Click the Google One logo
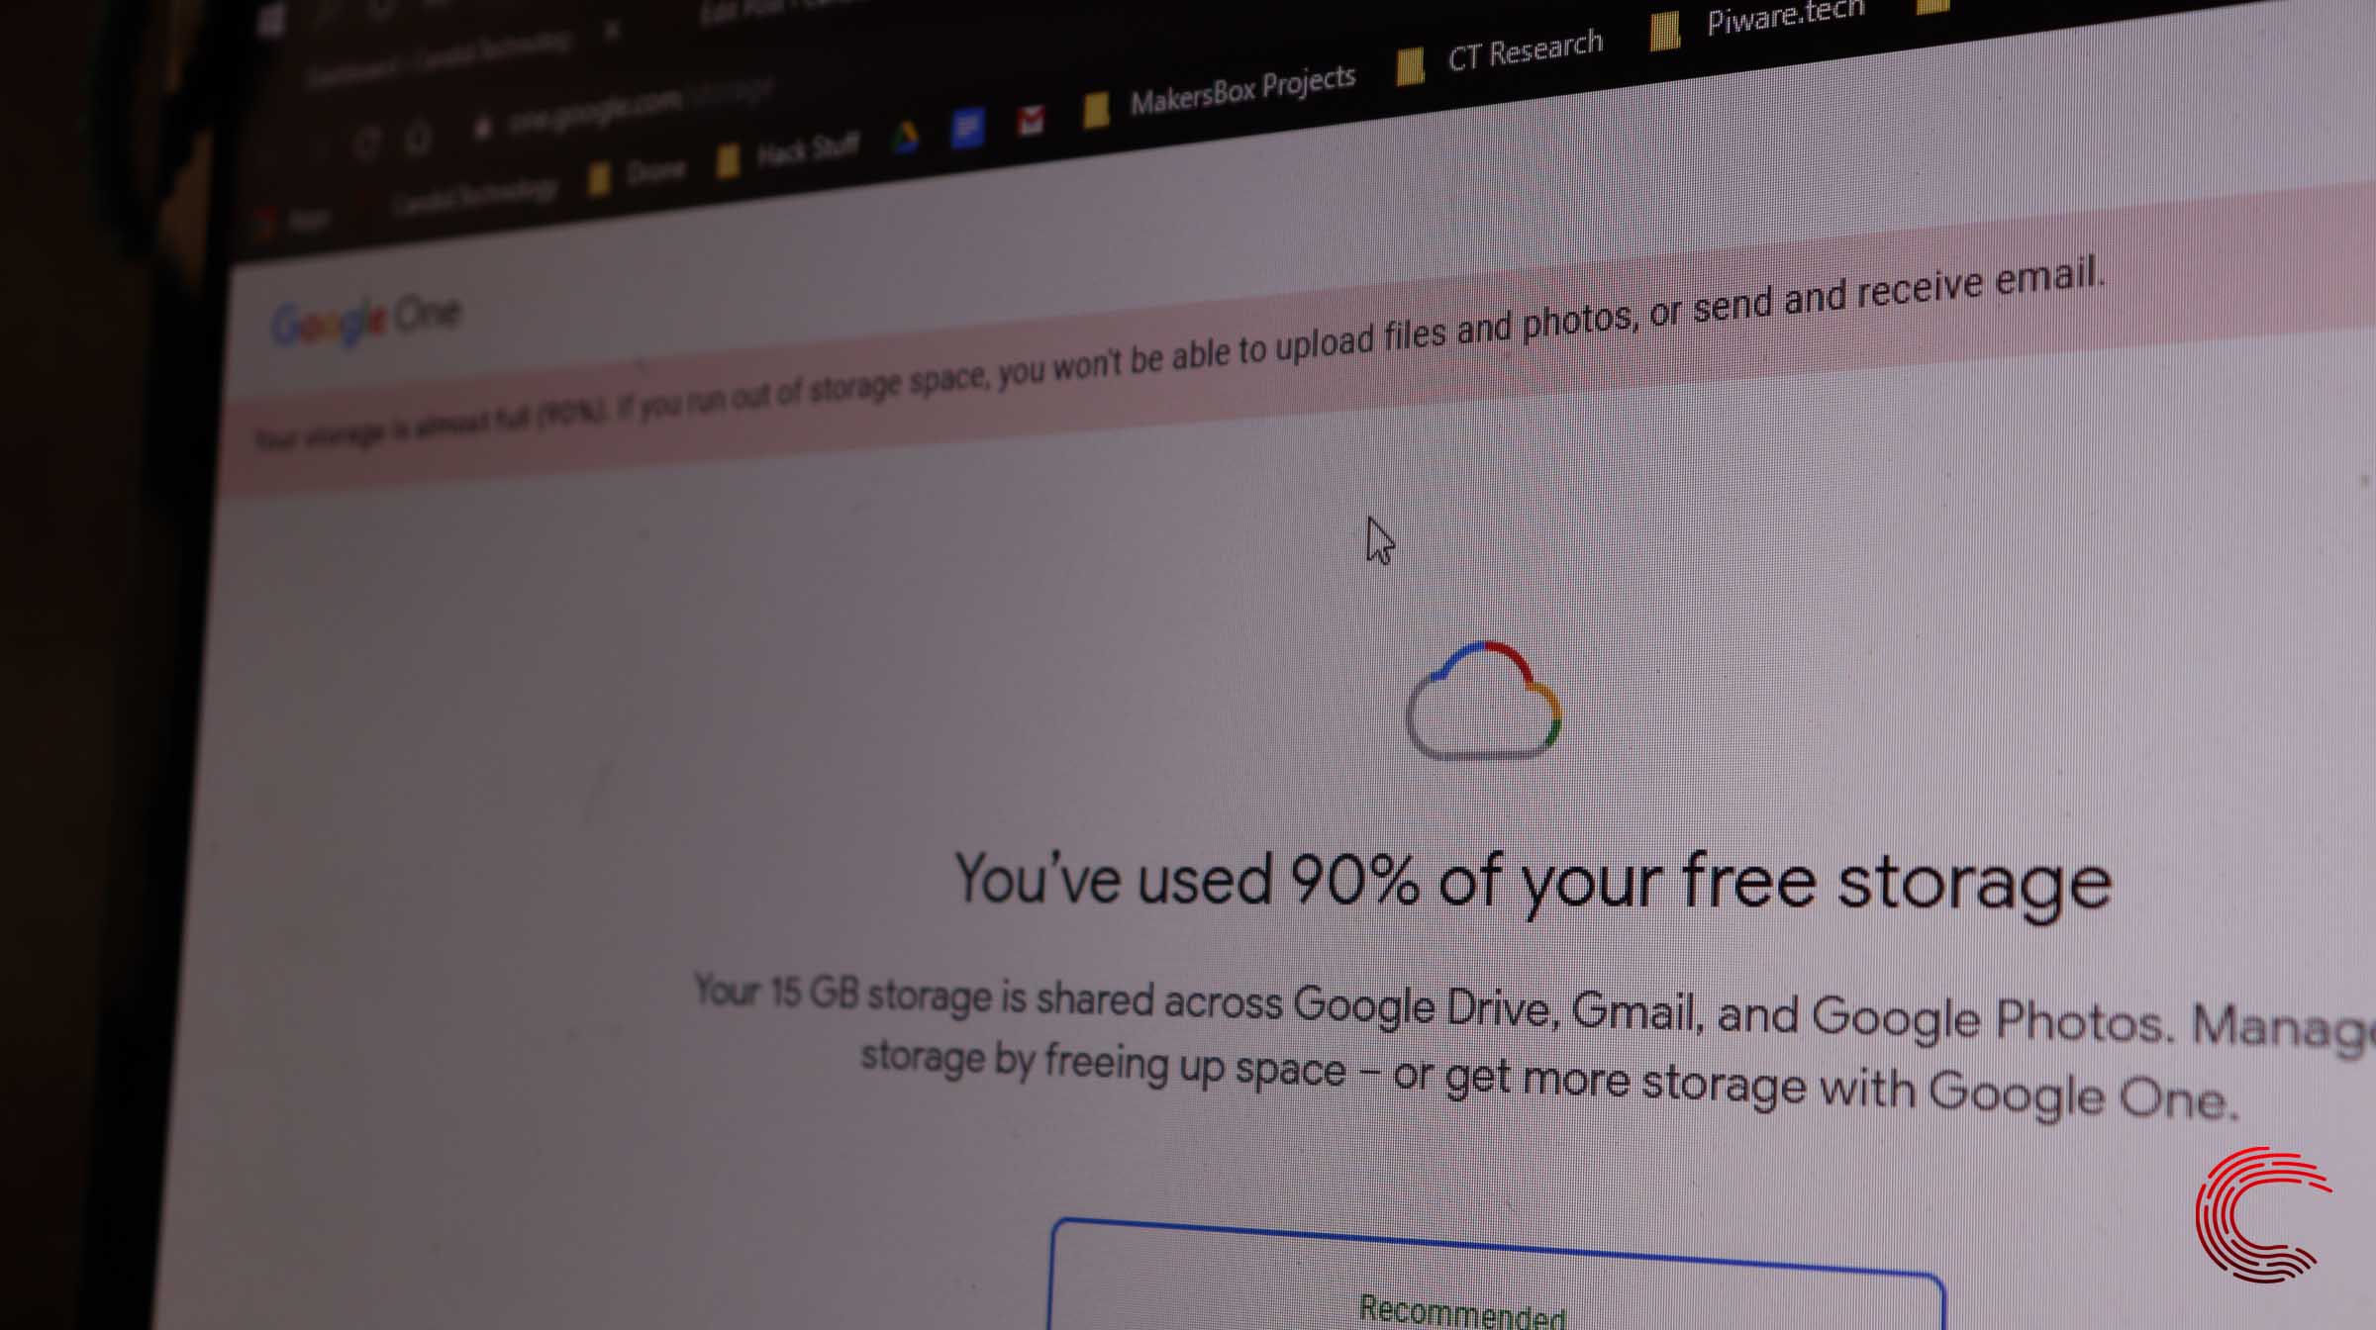Screen dimensions: 2376x1330 (366, 319)
